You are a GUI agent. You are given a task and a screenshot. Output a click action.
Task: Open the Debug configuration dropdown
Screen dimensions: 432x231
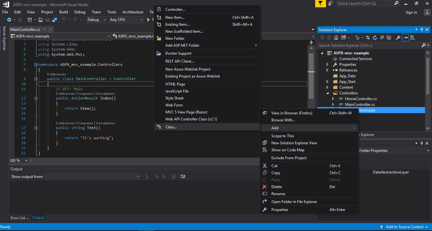[97, 20]
